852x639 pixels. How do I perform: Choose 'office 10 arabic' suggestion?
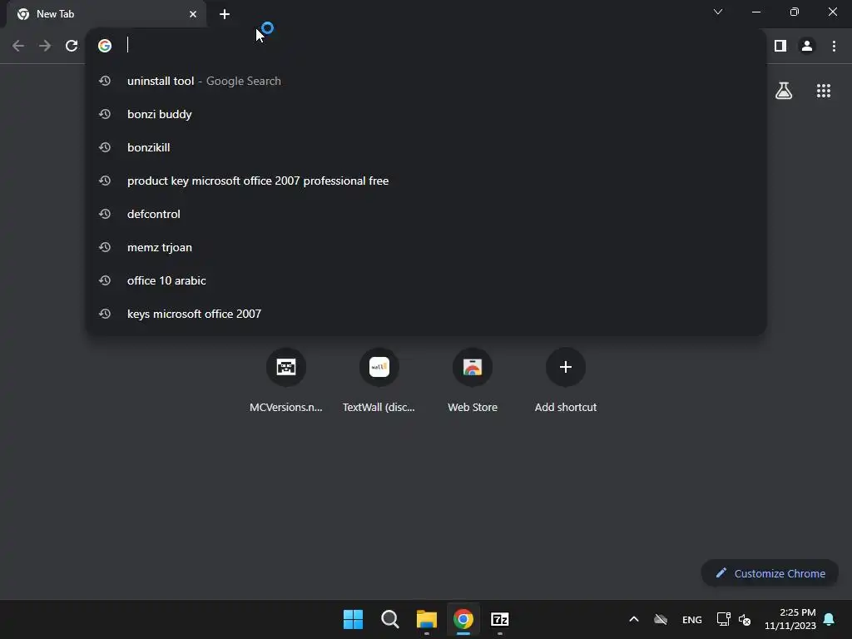[x=427, y=280]
